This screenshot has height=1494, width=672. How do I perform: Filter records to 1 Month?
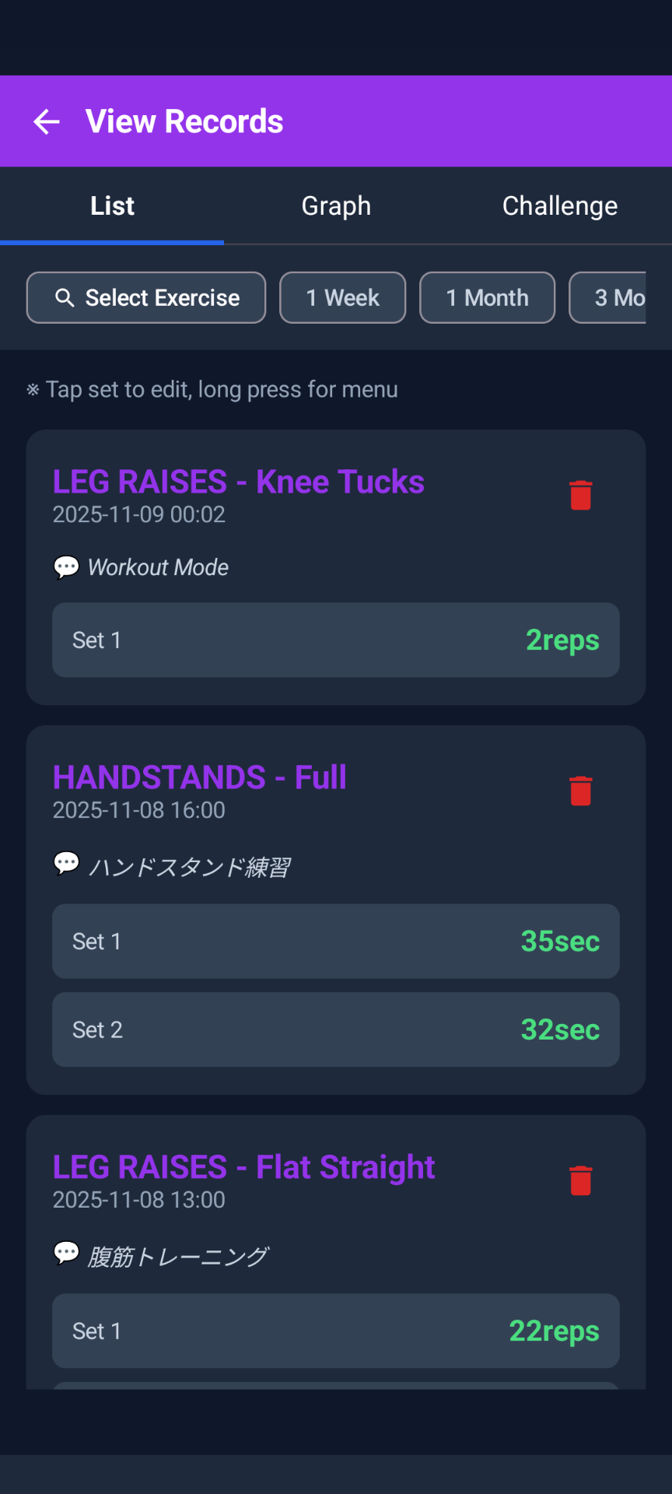click(x=487, y=298)
